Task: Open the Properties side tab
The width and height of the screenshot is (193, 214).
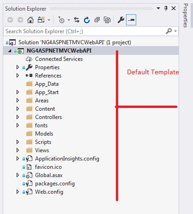Action: pyautogui.click(x=186, y=15)
